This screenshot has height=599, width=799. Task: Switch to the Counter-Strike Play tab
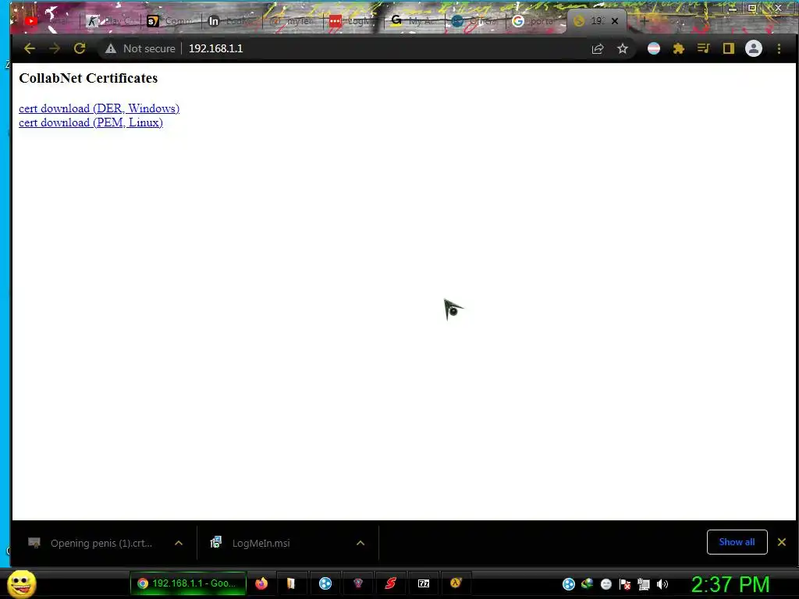[111, 21]
